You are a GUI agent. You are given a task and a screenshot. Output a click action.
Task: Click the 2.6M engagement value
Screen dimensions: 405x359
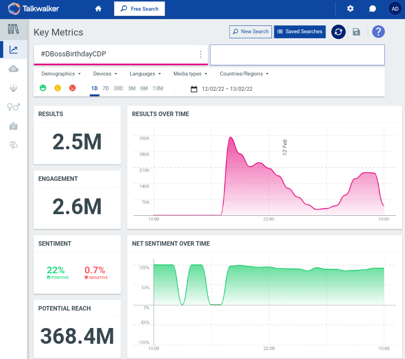pyautogui.click(x=77, y=206)
